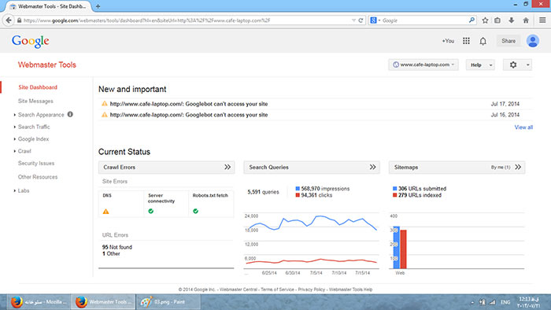Screen dimensions: 551x310
Task: Click the Firefox home icon
Action: (x=526, y=20)
